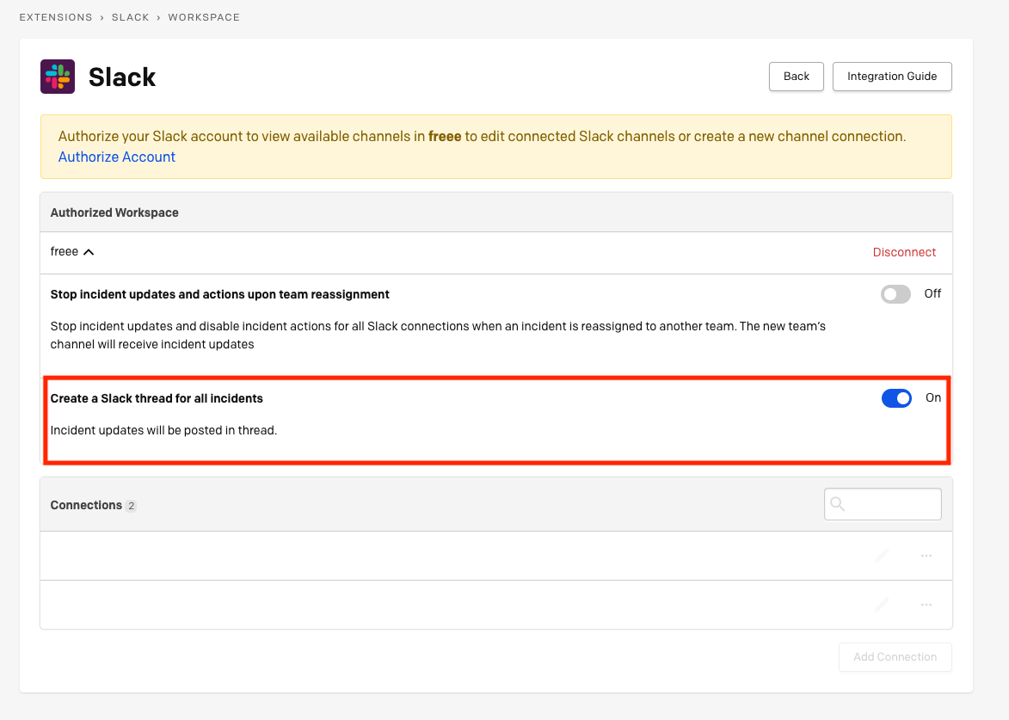Click the bold 'freee' in the banner
Viewport: 1009px width, 720px height.
(445, 137)
